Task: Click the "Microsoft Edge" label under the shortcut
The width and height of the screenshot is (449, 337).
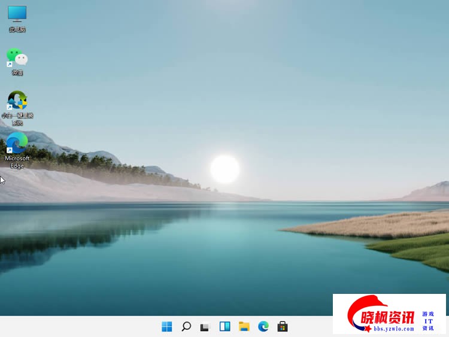Action: [x=17, y=162]
